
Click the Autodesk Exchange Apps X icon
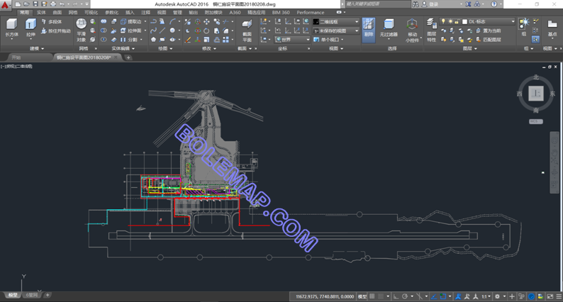[468, 4]
